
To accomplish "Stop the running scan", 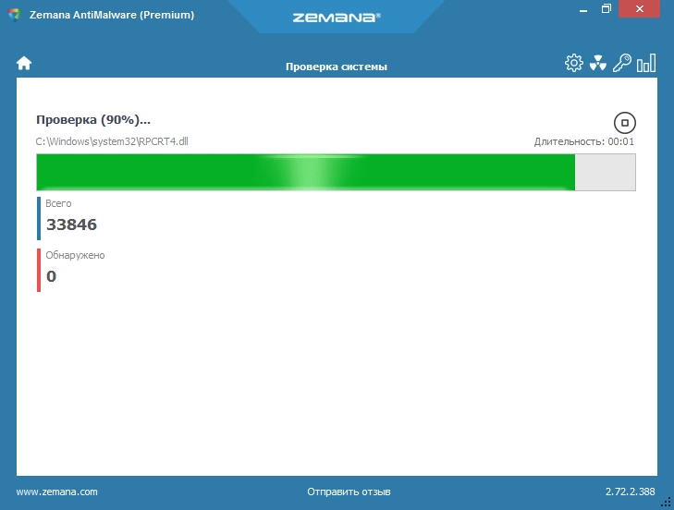I will coord(625,123).
